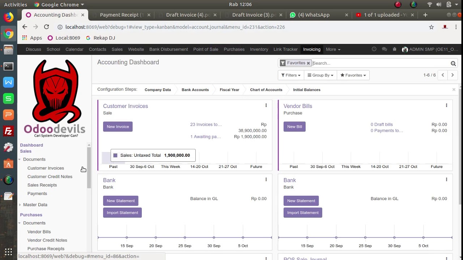Screen dimensions: 463x260
Task: Open WPS Presentation from the dock
Action: pyautogui.click(x=8, y=115)
